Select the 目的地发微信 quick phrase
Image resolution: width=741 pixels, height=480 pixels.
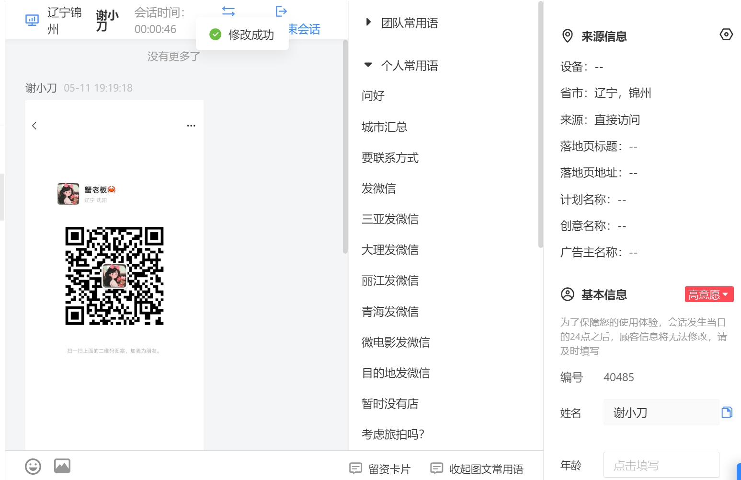click(x=396, y=373)
